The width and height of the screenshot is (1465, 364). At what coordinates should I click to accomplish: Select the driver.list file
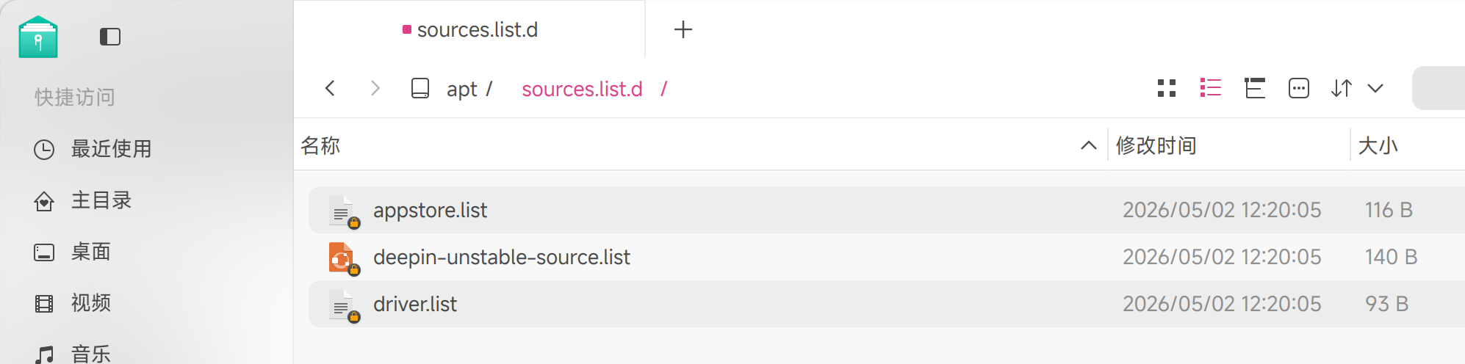coord(887,304)
